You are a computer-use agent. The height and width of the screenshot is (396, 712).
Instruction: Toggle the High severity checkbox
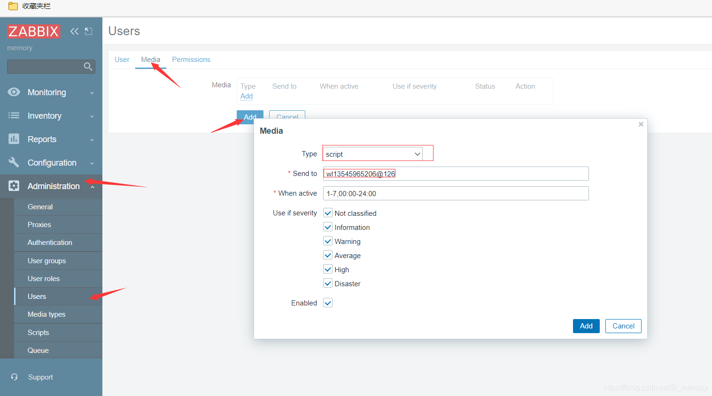pyautogui.click(x=328, y=269)
